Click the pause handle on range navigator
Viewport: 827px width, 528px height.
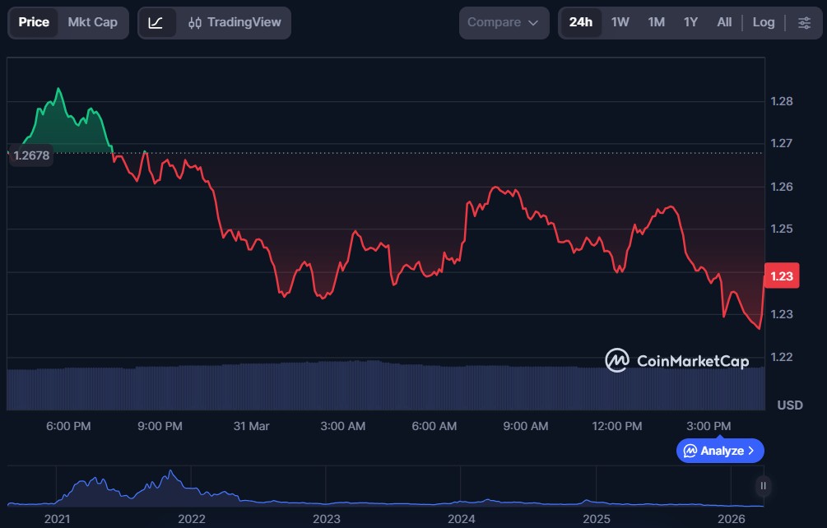click(x=763, y=486)
